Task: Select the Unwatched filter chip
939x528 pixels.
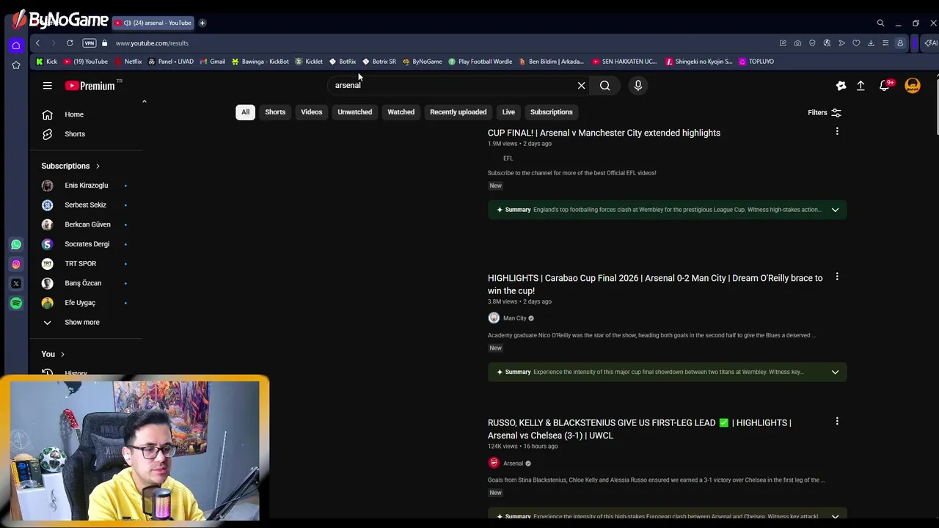Action: 354,112
